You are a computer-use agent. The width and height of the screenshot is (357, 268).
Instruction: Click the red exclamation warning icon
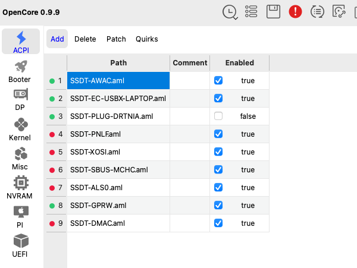295,11
